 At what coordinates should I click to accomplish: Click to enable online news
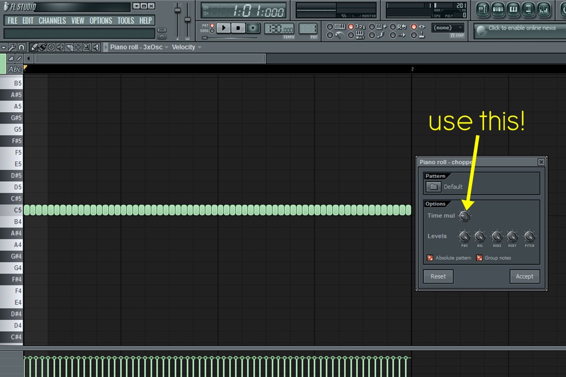tap(522, 28)
